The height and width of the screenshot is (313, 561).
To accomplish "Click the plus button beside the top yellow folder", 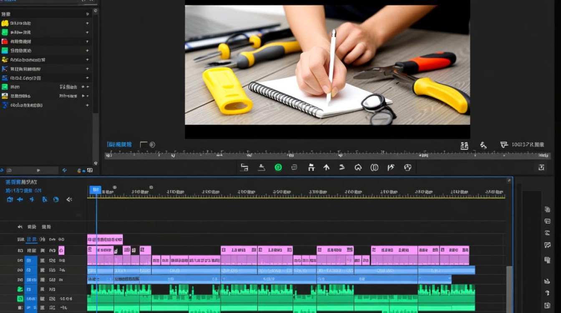I will click(87, 23).
